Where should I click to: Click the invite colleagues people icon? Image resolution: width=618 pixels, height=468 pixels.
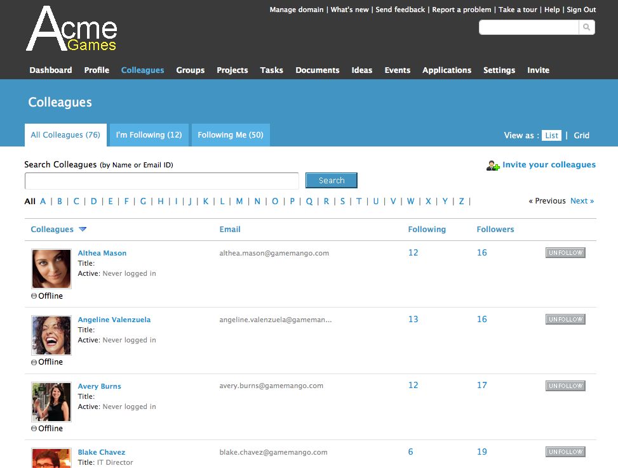493,166
